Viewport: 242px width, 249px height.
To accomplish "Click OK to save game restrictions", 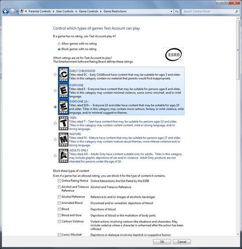I will (162, 242).
